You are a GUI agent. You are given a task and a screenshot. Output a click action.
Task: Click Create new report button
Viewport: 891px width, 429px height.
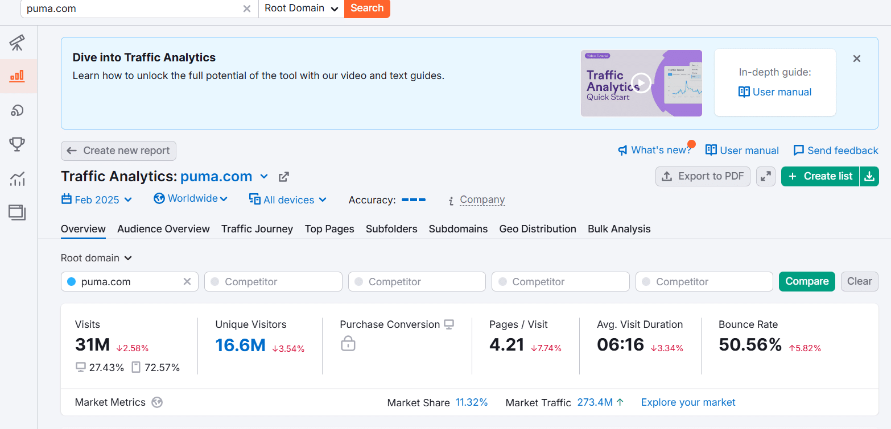click(118, 151)
